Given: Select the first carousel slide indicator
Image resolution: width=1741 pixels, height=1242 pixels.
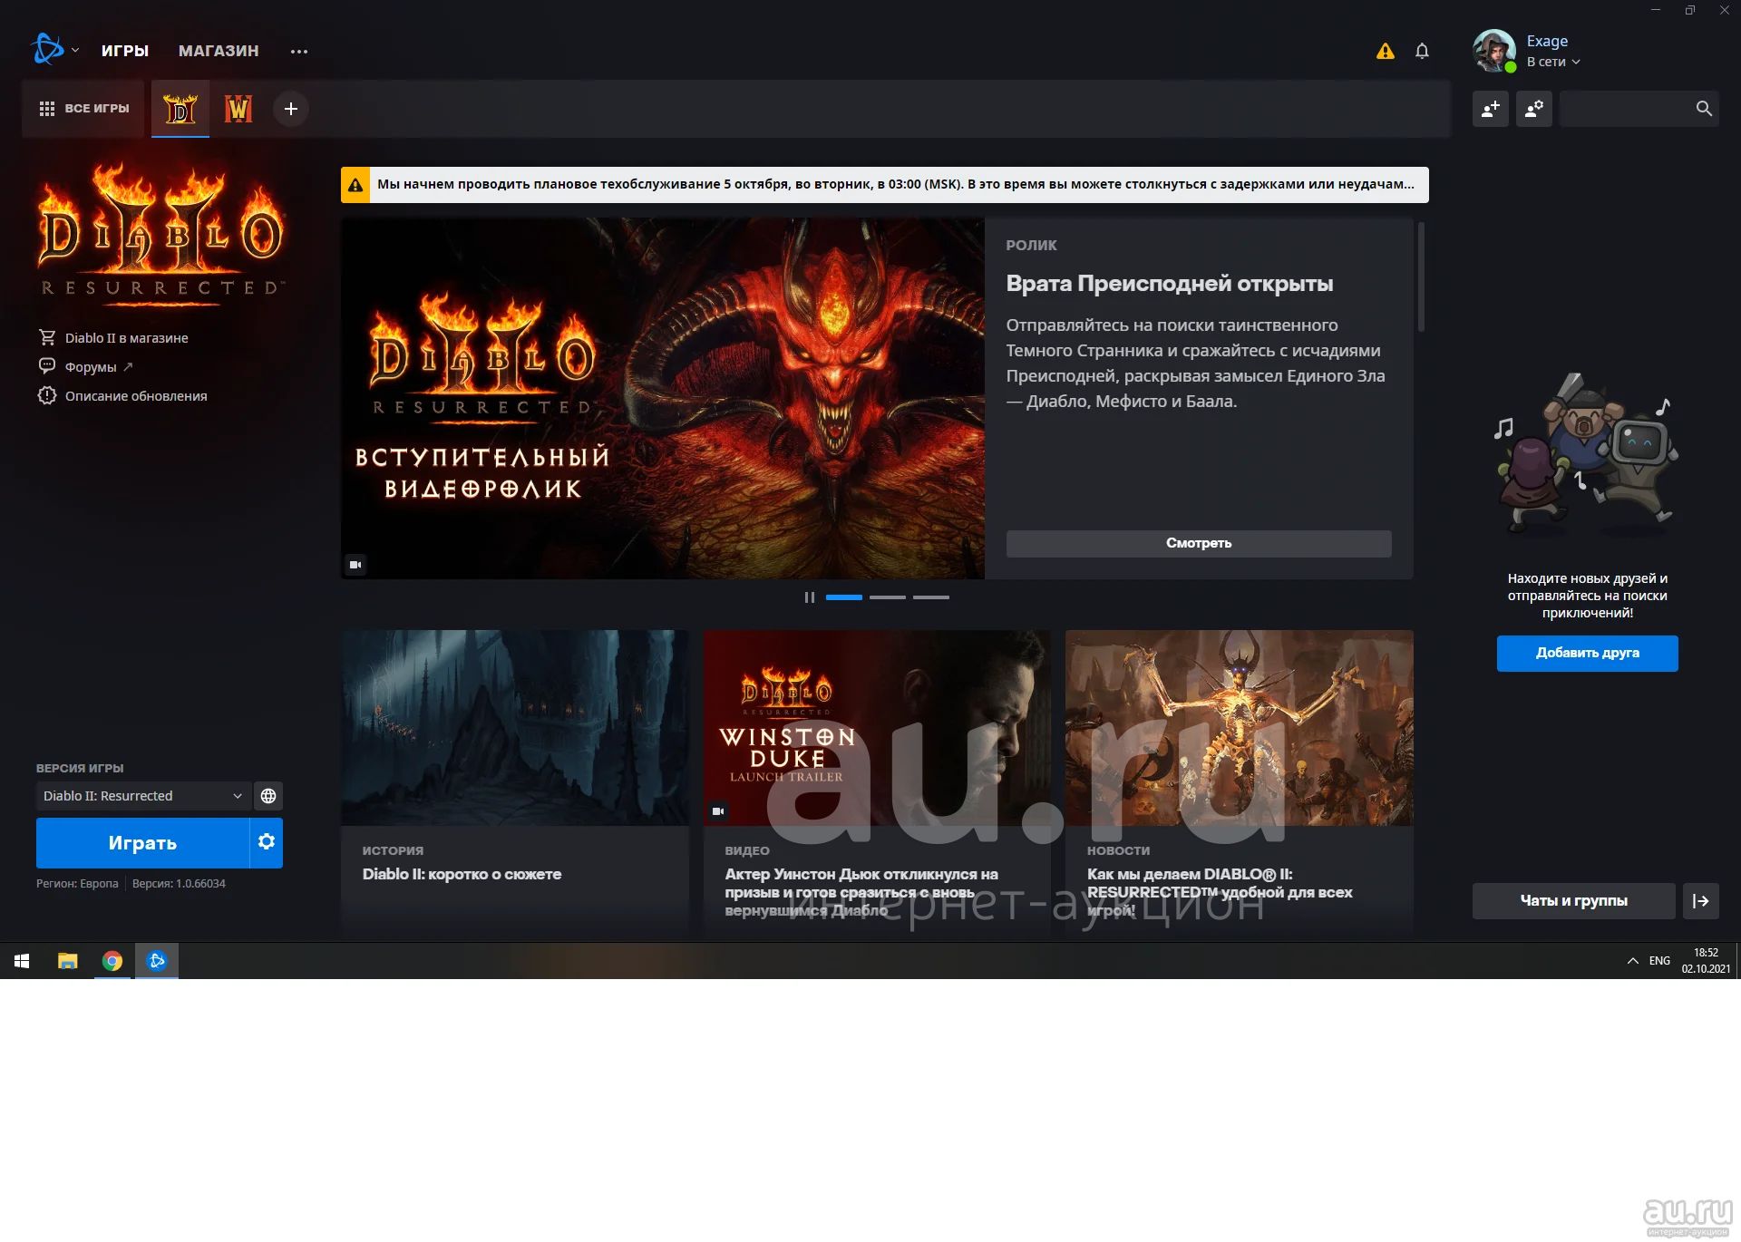Looking at the screenshot, I should (x=843, y=597).
